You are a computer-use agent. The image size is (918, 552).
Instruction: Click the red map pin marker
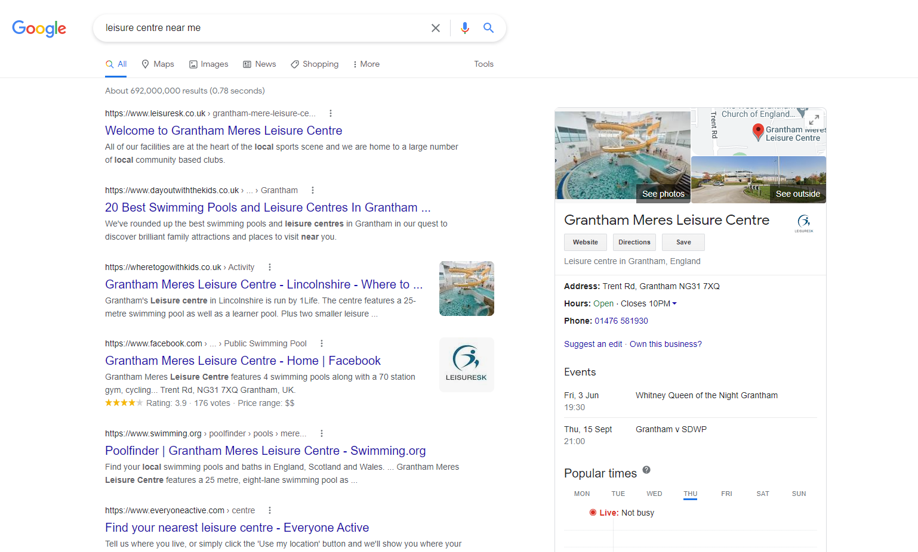[x=758, y=132]
